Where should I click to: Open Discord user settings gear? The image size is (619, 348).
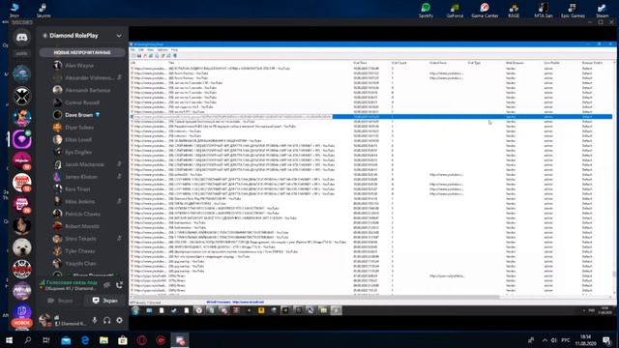coord(119,320)
